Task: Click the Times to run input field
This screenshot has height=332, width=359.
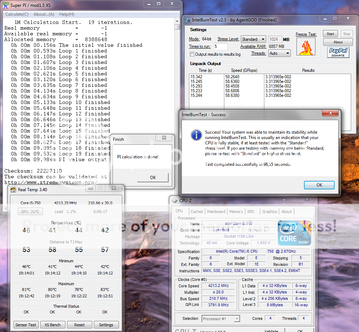Action: (220, 46)
